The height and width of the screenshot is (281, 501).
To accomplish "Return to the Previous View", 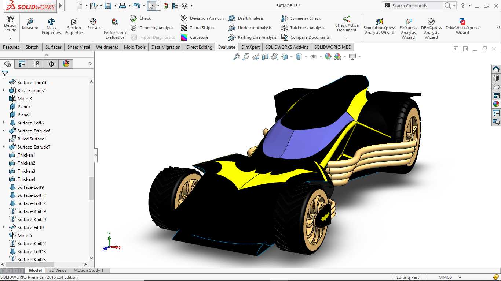I will coord(256,57).
